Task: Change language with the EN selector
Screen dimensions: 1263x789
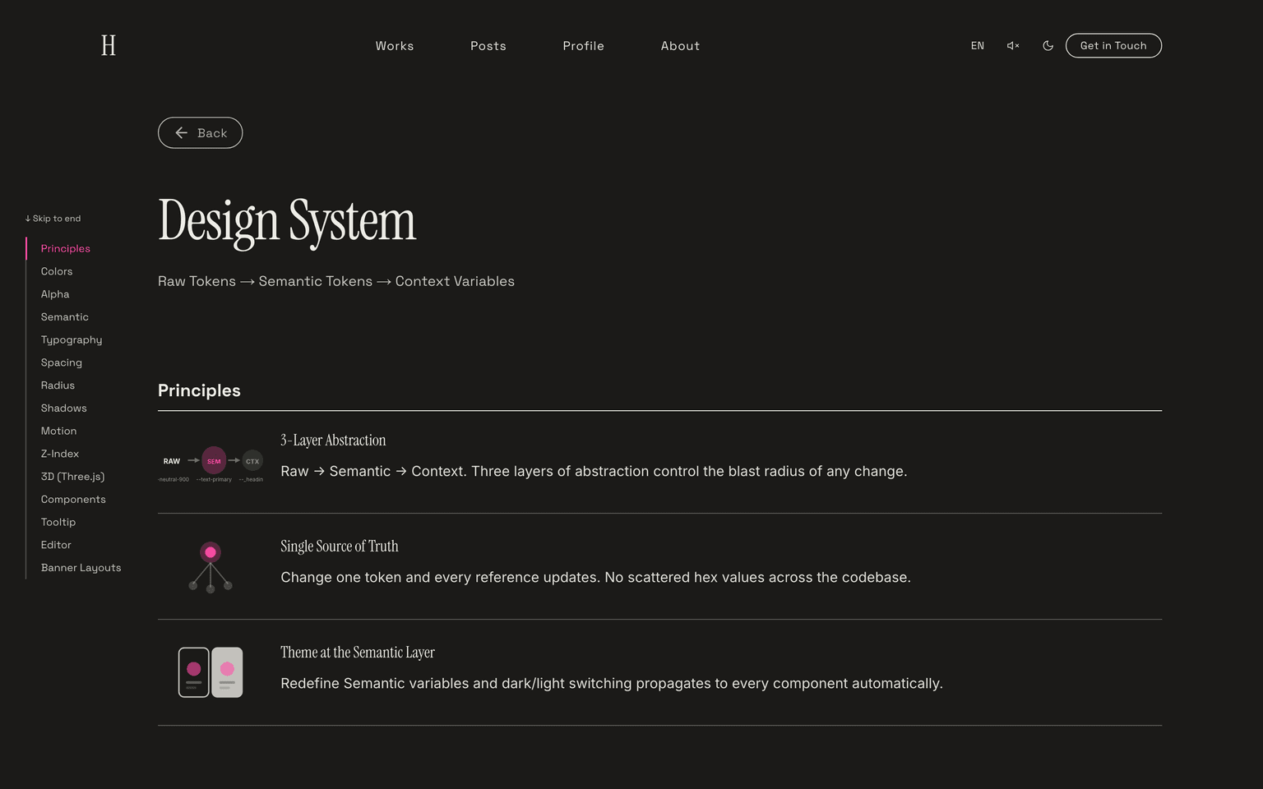Action: (977, 46)
